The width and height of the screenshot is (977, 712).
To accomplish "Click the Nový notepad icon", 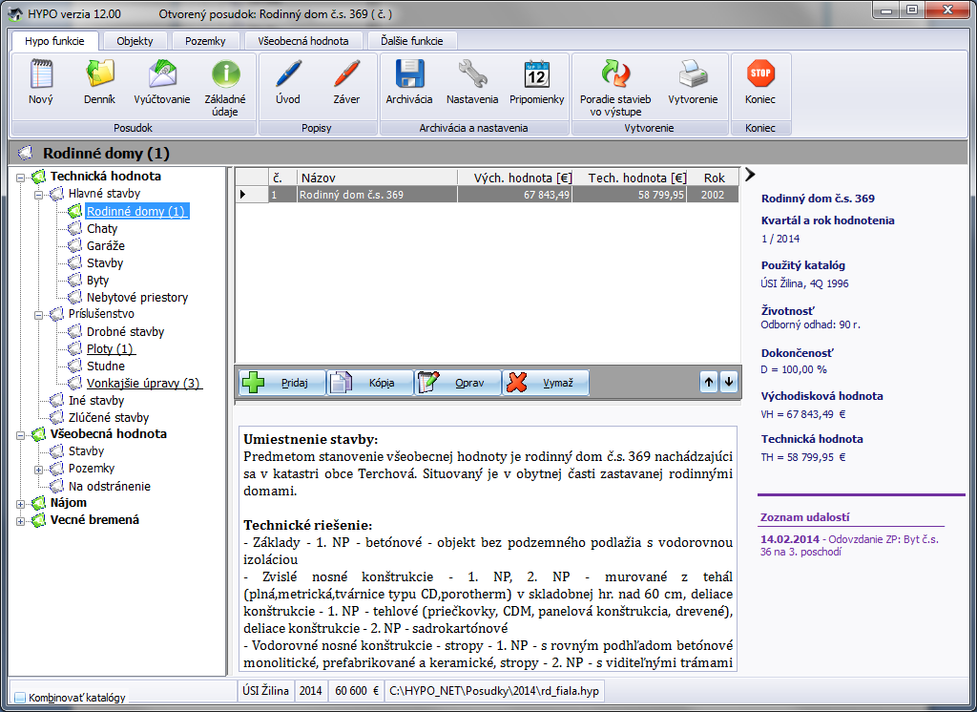I will coord(40,74).
